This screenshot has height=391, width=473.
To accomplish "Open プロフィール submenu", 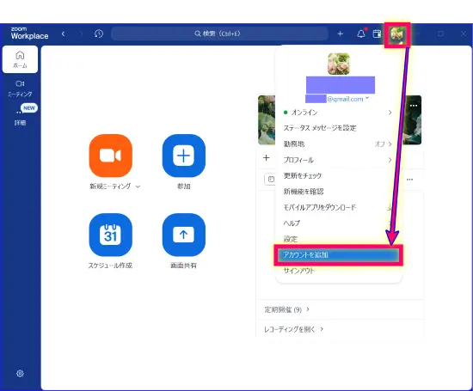I will [339, 160].
